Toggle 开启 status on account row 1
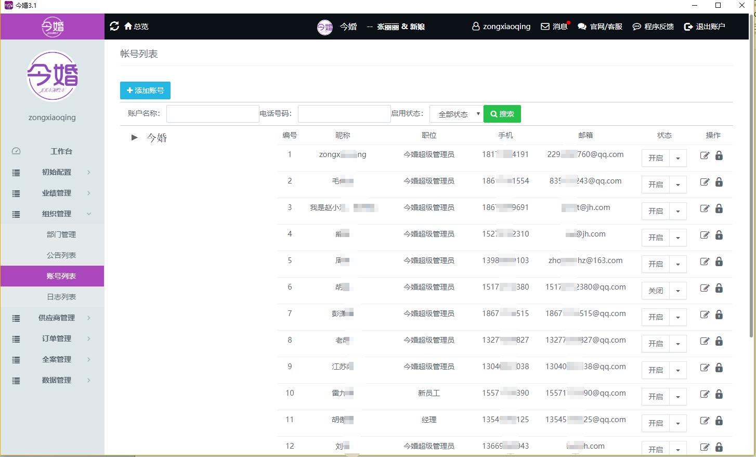Viewport: 756px width, 457px height. pos(655,158)
